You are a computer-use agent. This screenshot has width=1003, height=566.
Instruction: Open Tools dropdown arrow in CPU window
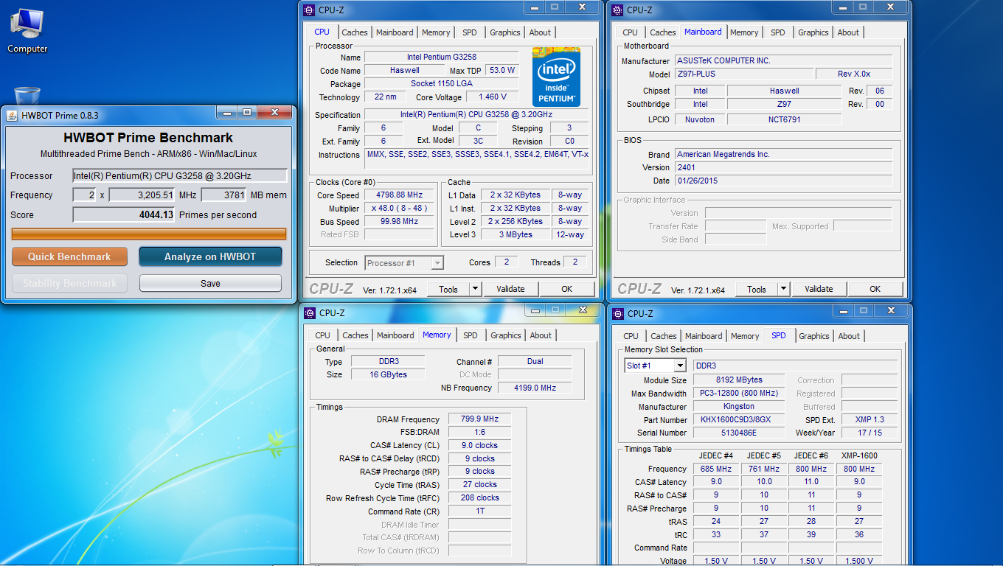pos(476,289)
